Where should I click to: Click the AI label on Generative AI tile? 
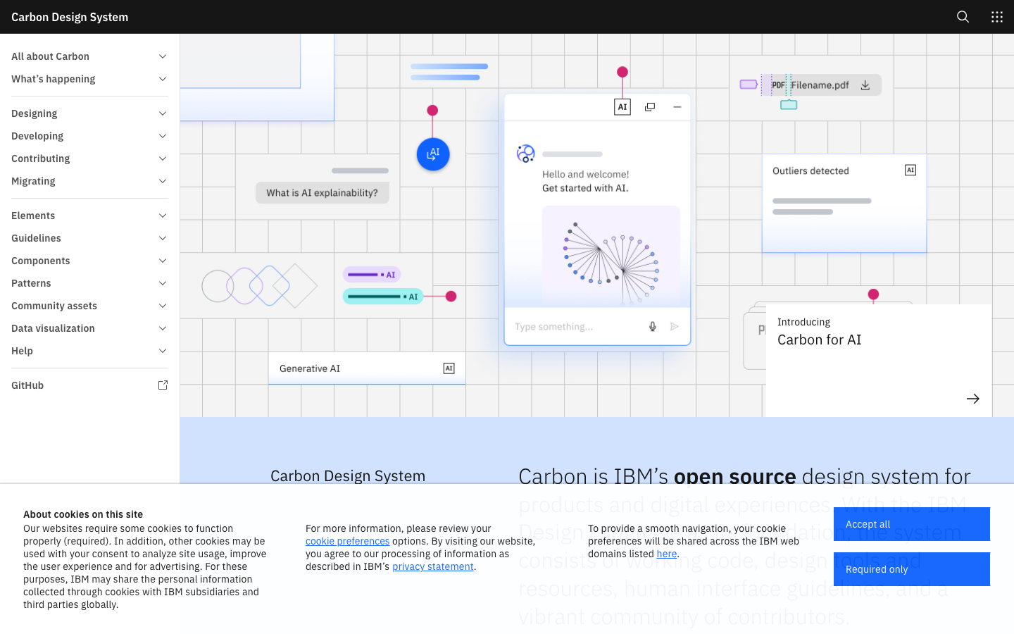click(449, 368)
